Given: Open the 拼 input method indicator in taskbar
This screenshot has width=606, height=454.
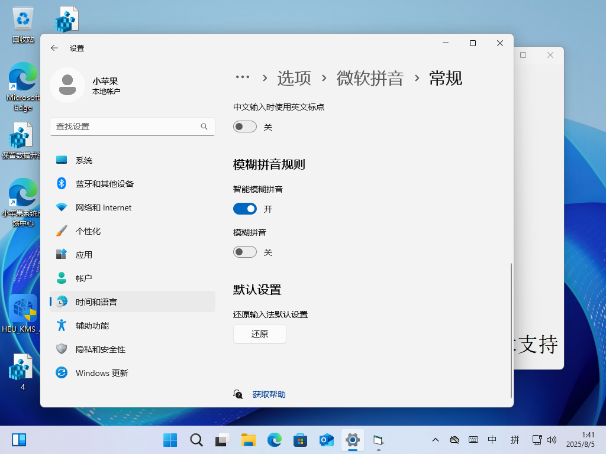Looking at the screenshot, I should click(514, 440).
